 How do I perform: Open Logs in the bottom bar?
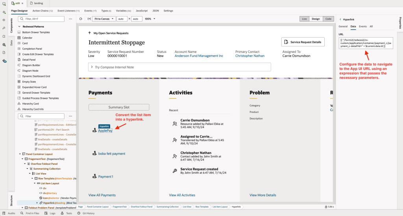coord(50,213)
